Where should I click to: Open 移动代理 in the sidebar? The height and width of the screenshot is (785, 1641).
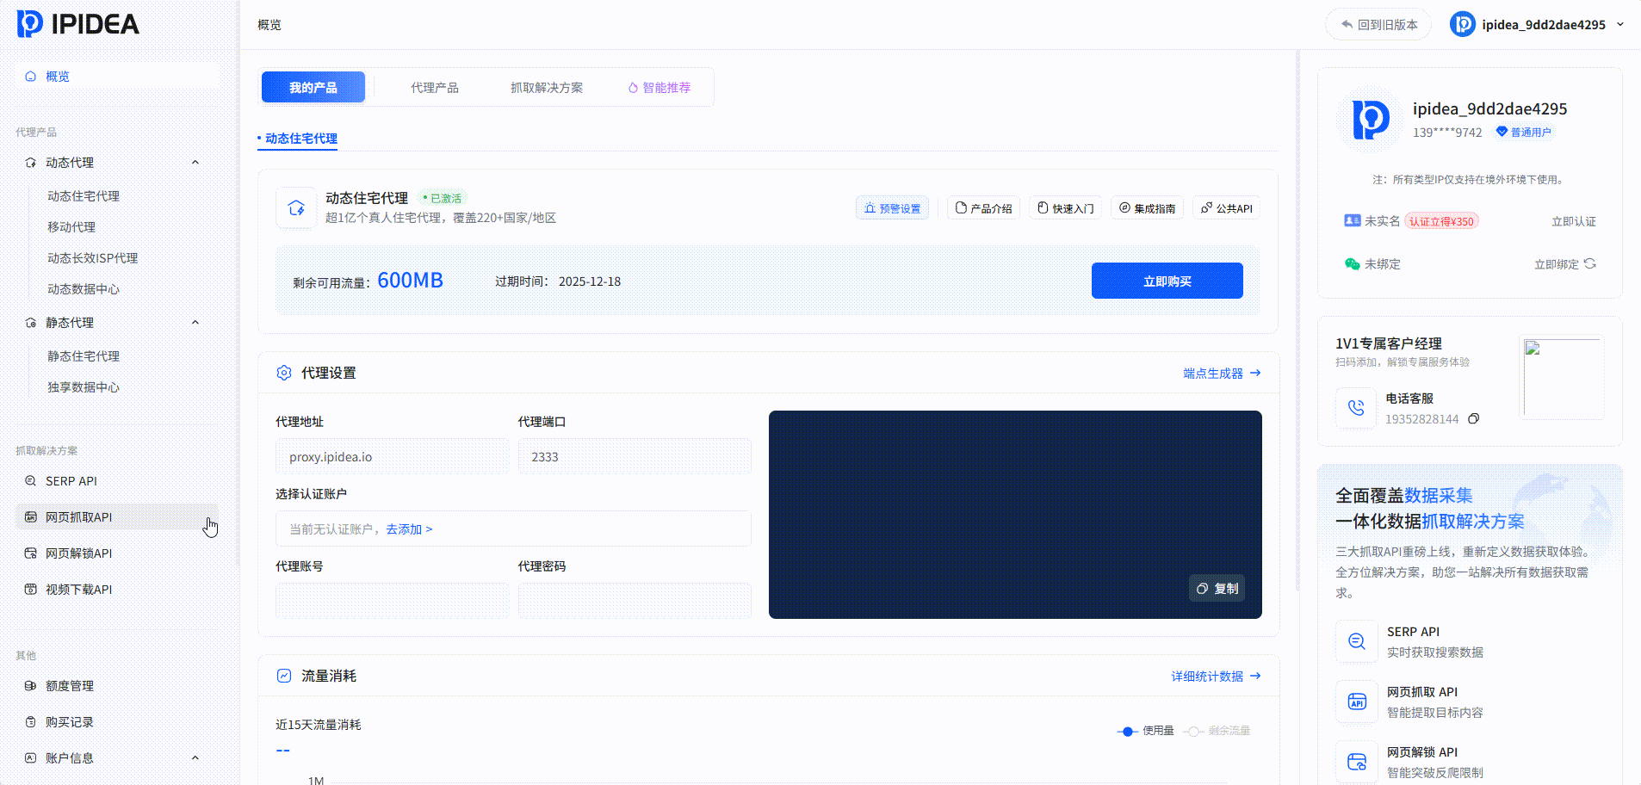(x=71, y=227)
